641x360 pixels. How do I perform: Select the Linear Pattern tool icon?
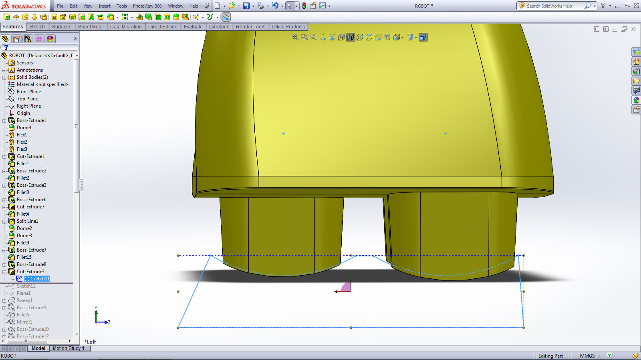(x=125, y=17)
